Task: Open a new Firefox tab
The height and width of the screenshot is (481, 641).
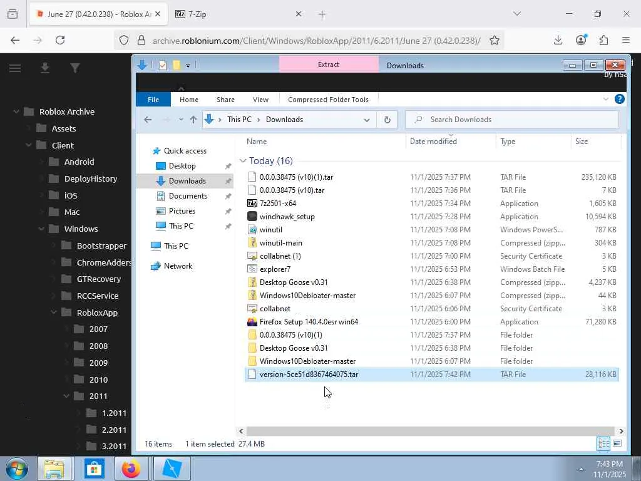Action: (322, 14)
